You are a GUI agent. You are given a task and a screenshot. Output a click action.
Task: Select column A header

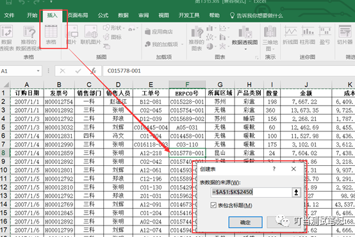(27, 85)
